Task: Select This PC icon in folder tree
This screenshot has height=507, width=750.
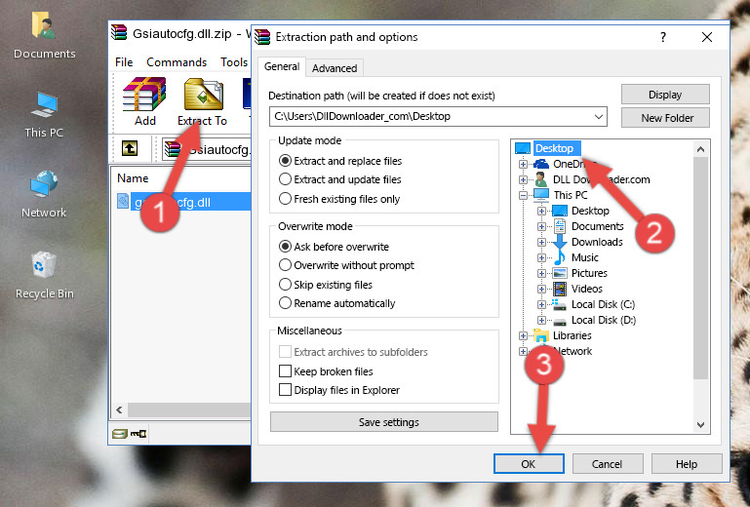Action: (541, 195)
